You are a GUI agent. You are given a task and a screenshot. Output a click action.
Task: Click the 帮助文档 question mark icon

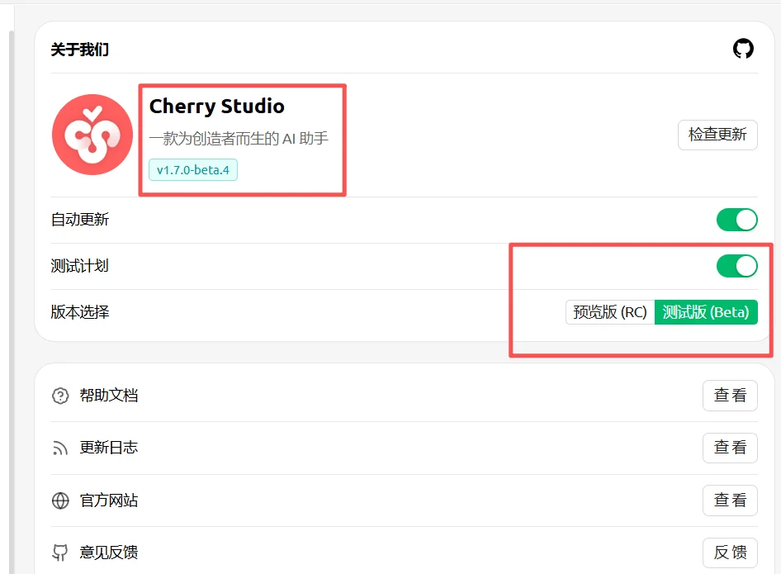click(60, 396)
